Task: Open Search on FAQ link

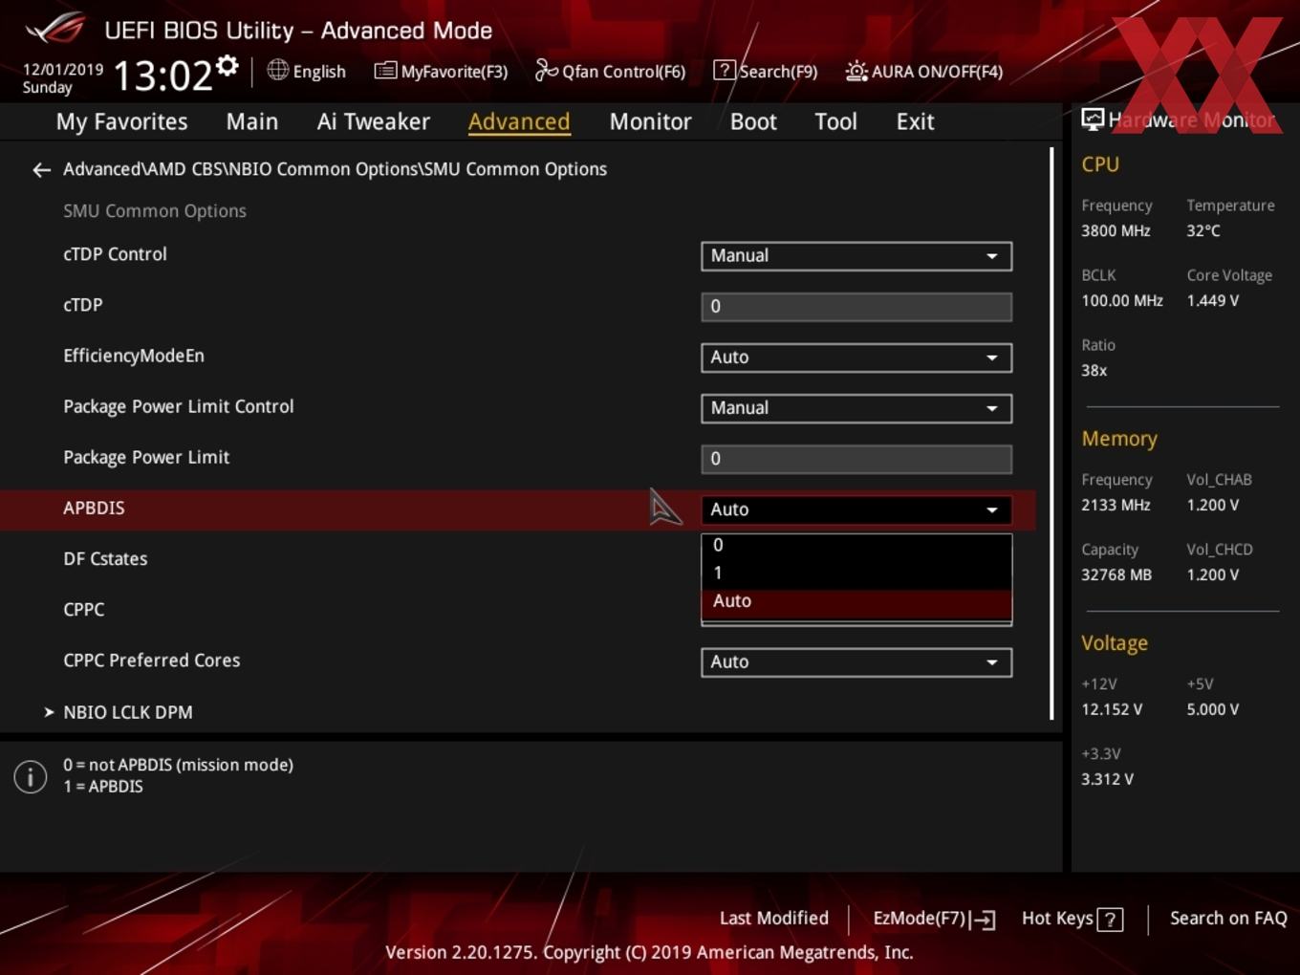Action: pyautogui.click(x=1228, y=919)
